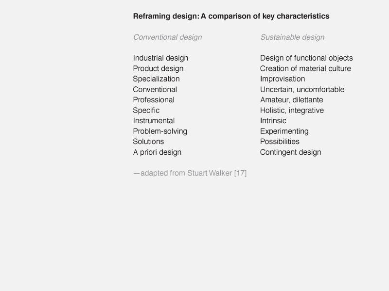Select 'Instrumental' in the list
Image resolution: width=389 pixels, height=291 pixels.
[154, 121]
